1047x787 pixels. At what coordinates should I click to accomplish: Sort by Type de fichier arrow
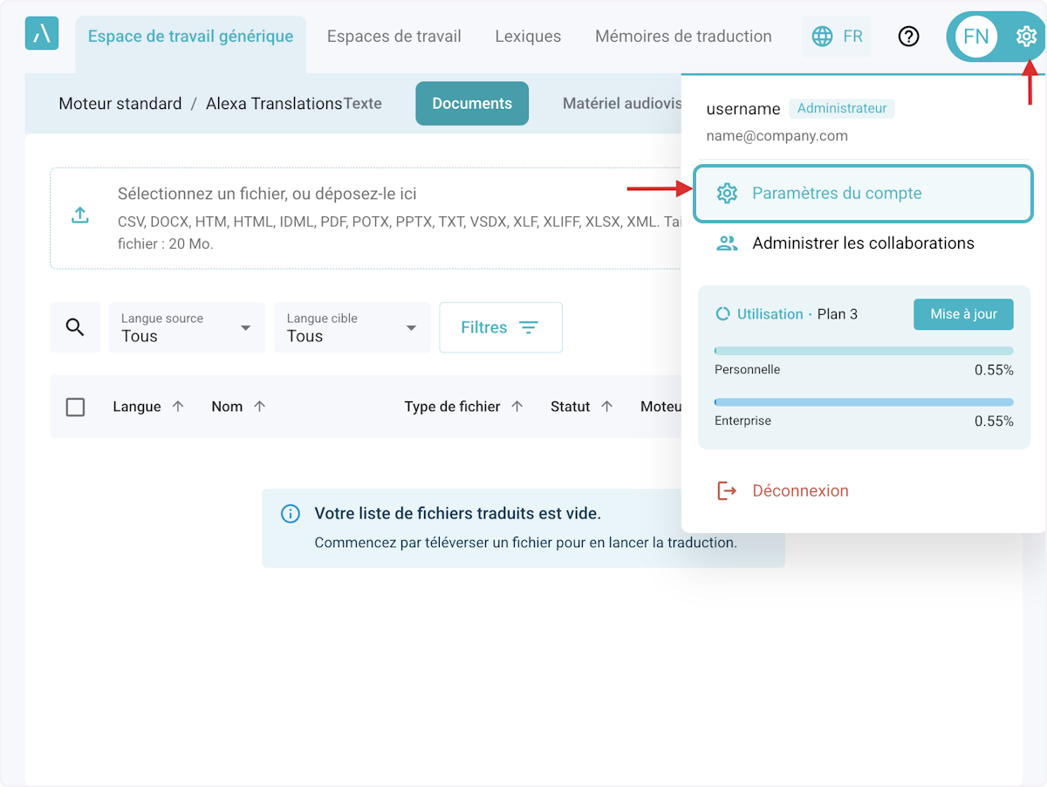coord(517,407)
